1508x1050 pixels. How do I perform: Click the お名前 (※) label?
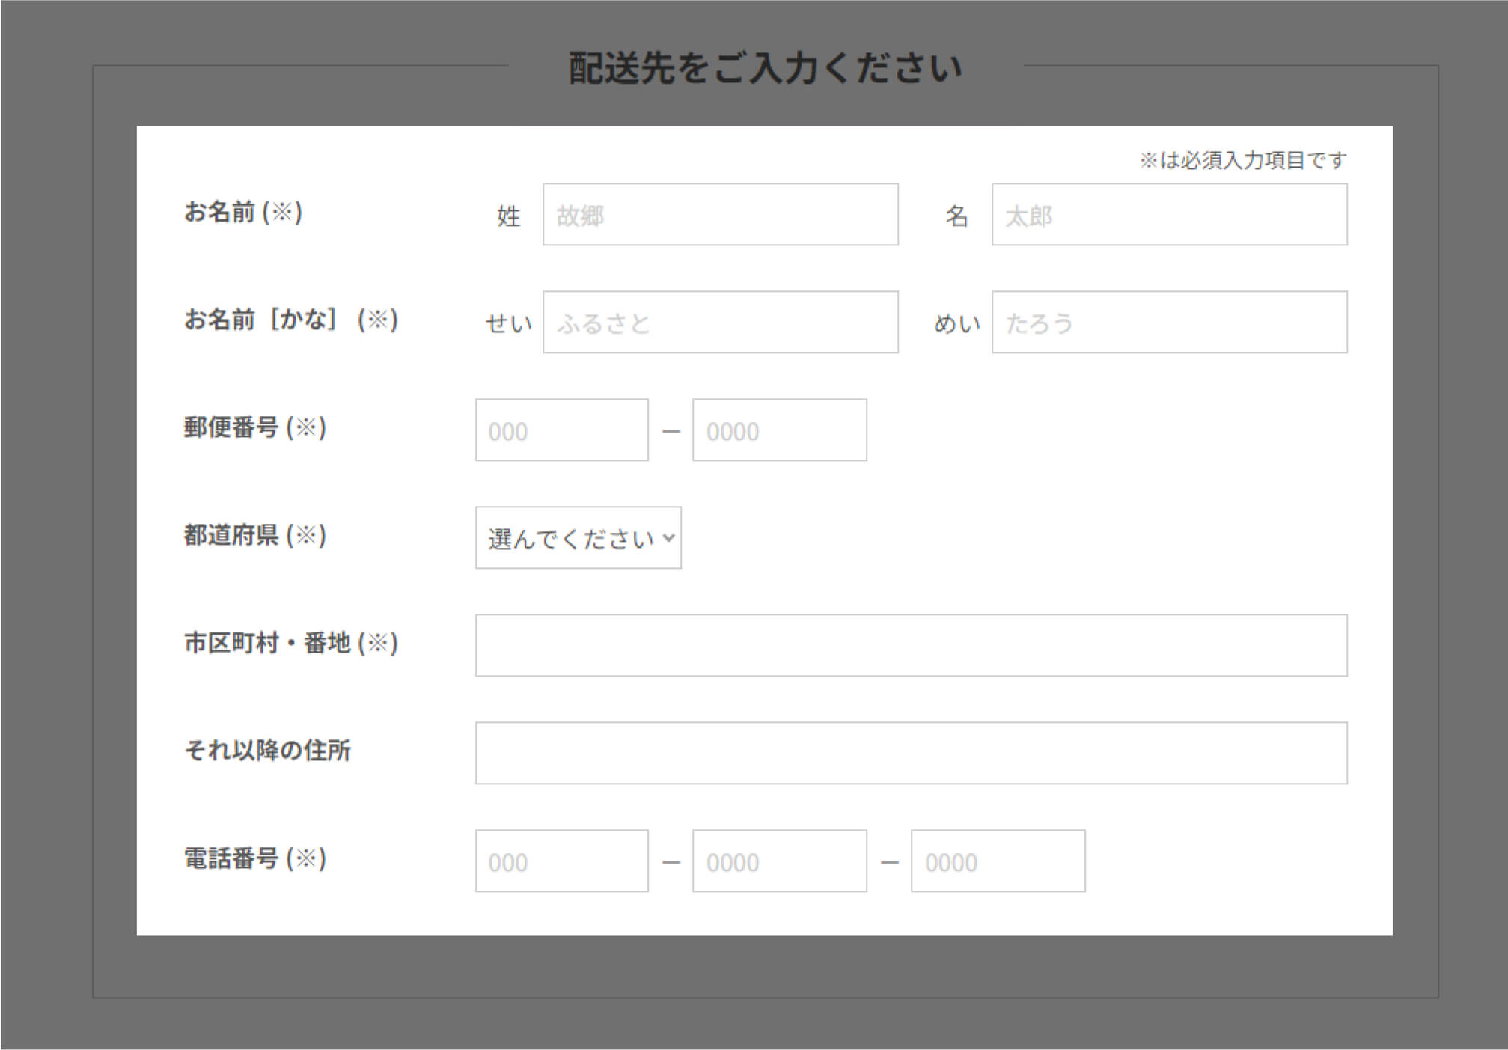pyautogui.click(x=243, y=212)
